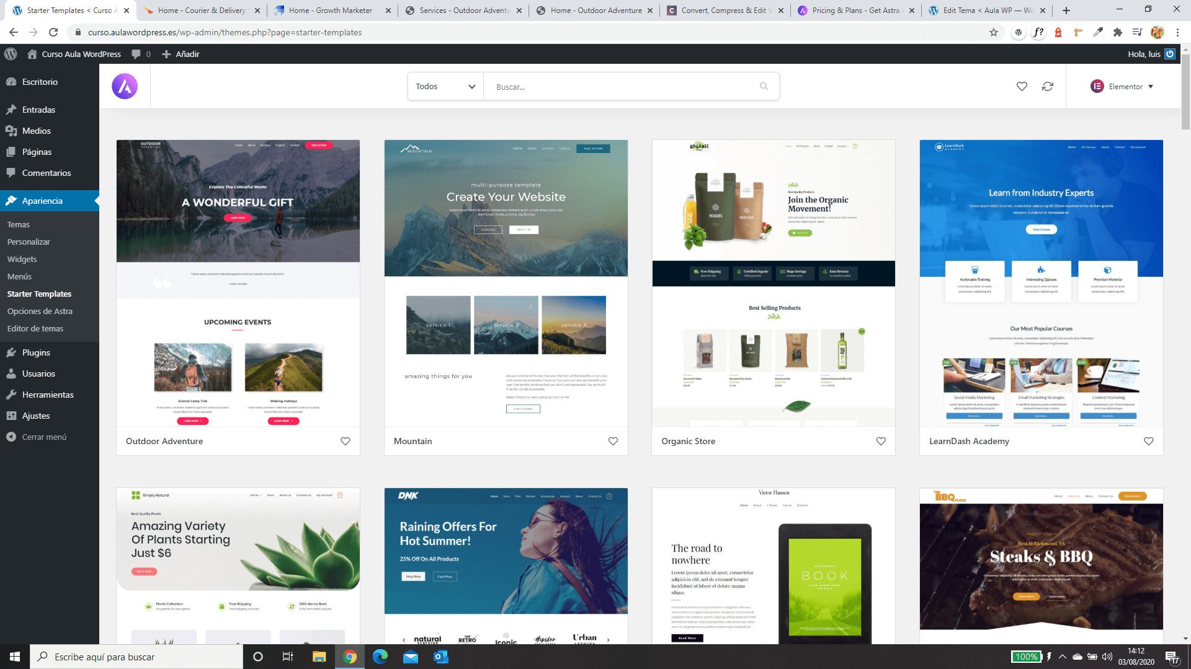Bookmark this page with the star icon
Image resolution: width=1191 pixels, height=669 pixels.
click(x=994, y=32)
